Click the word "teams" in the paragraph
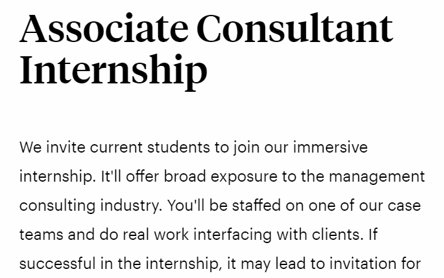 pyautogui.click(x=41, y=235)
